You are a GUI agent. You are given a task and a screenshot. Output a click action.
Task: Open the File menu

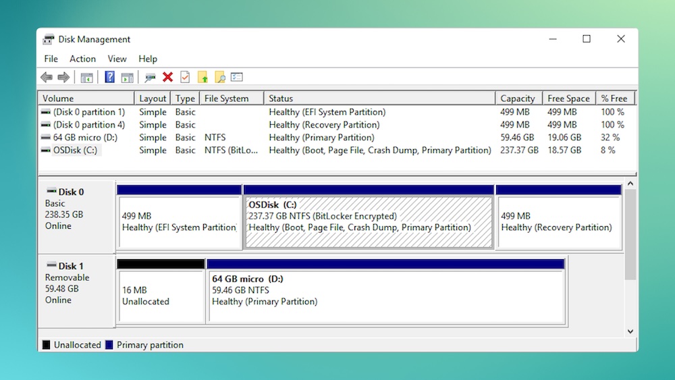coord(51,59)
